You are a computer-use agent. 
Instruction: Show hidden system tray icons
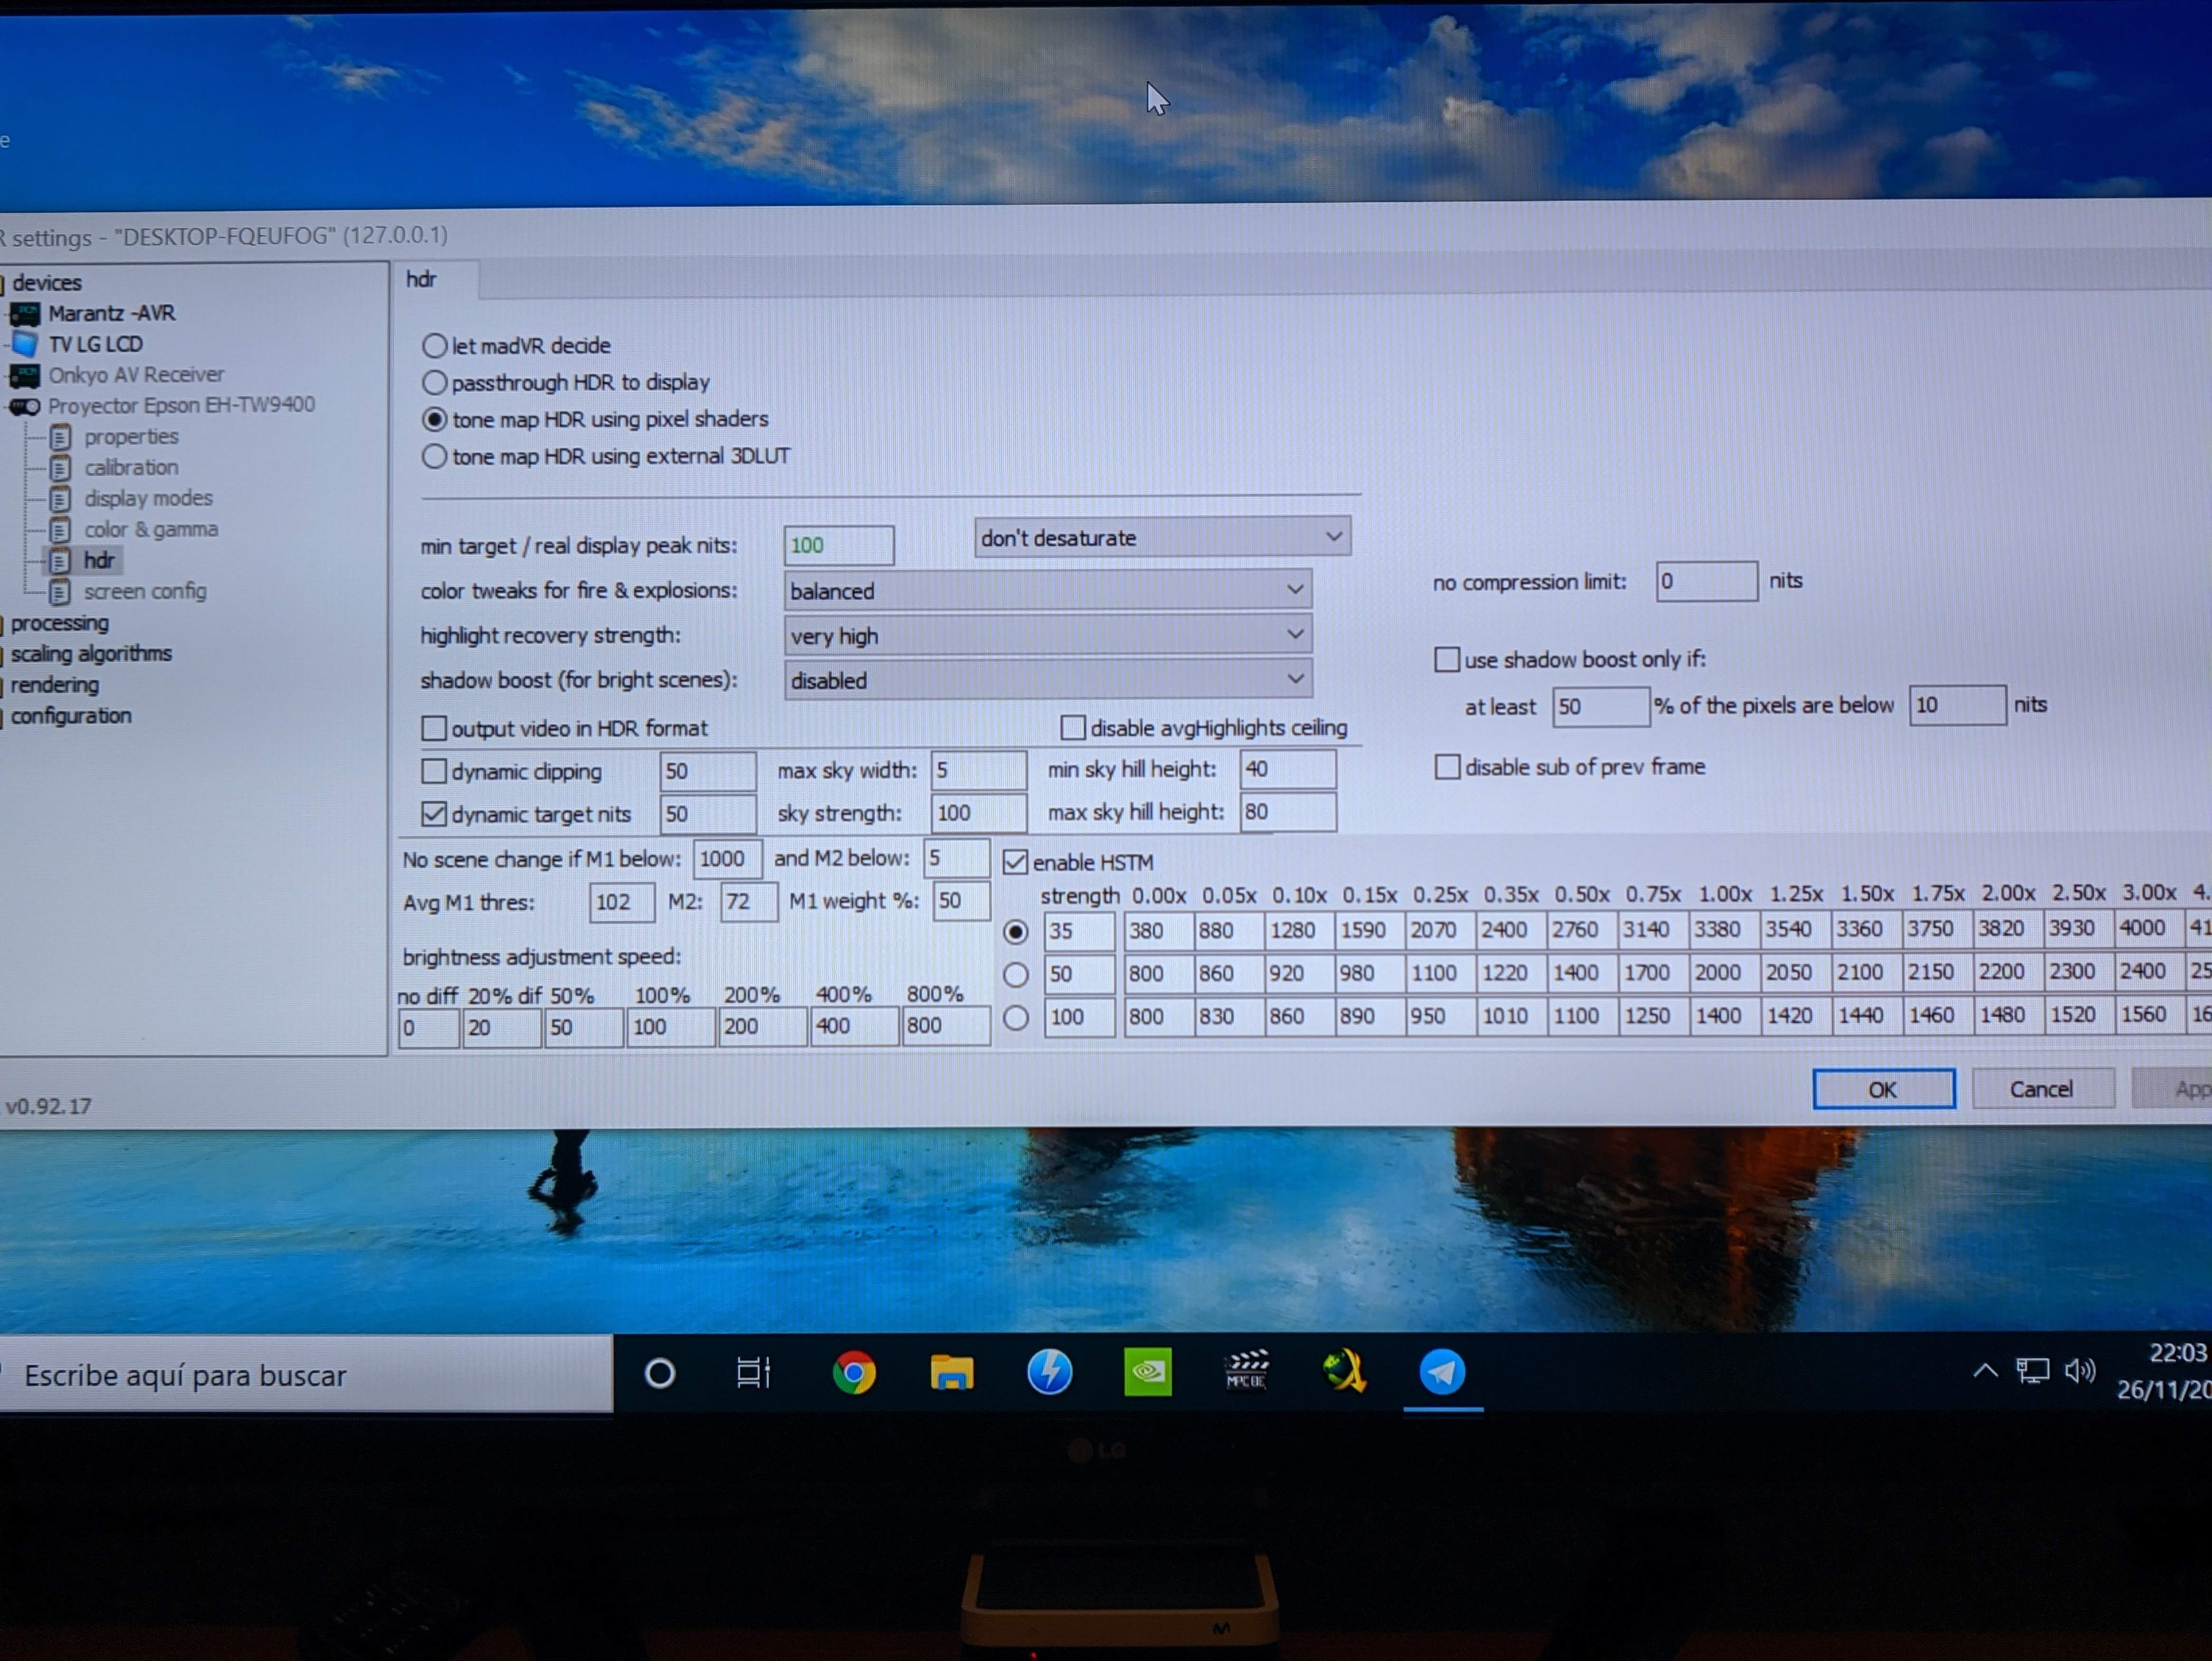pos(1985,1371)
